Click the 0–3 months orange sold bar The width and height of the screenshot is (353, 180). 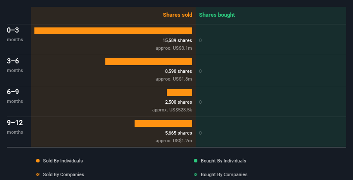[x=113, y=31]
